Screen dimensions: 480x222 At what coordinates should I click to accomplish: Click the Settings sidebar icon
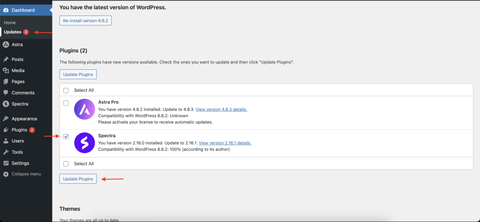[6, 163]
